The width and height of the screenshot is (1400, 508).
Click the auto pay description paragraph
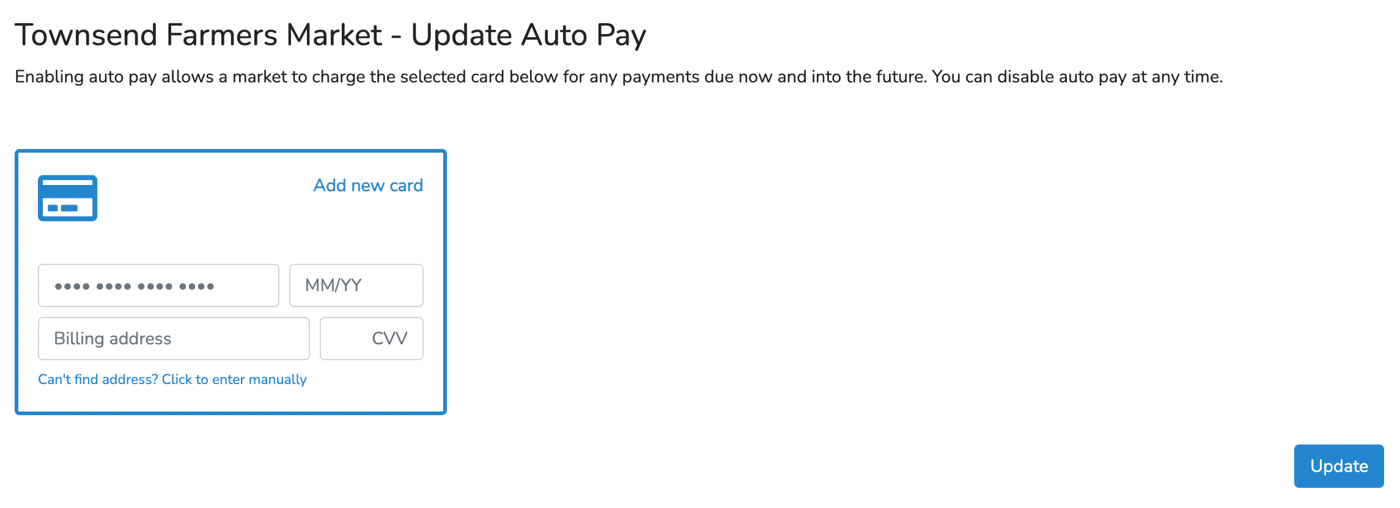click(x=619, y=77)
